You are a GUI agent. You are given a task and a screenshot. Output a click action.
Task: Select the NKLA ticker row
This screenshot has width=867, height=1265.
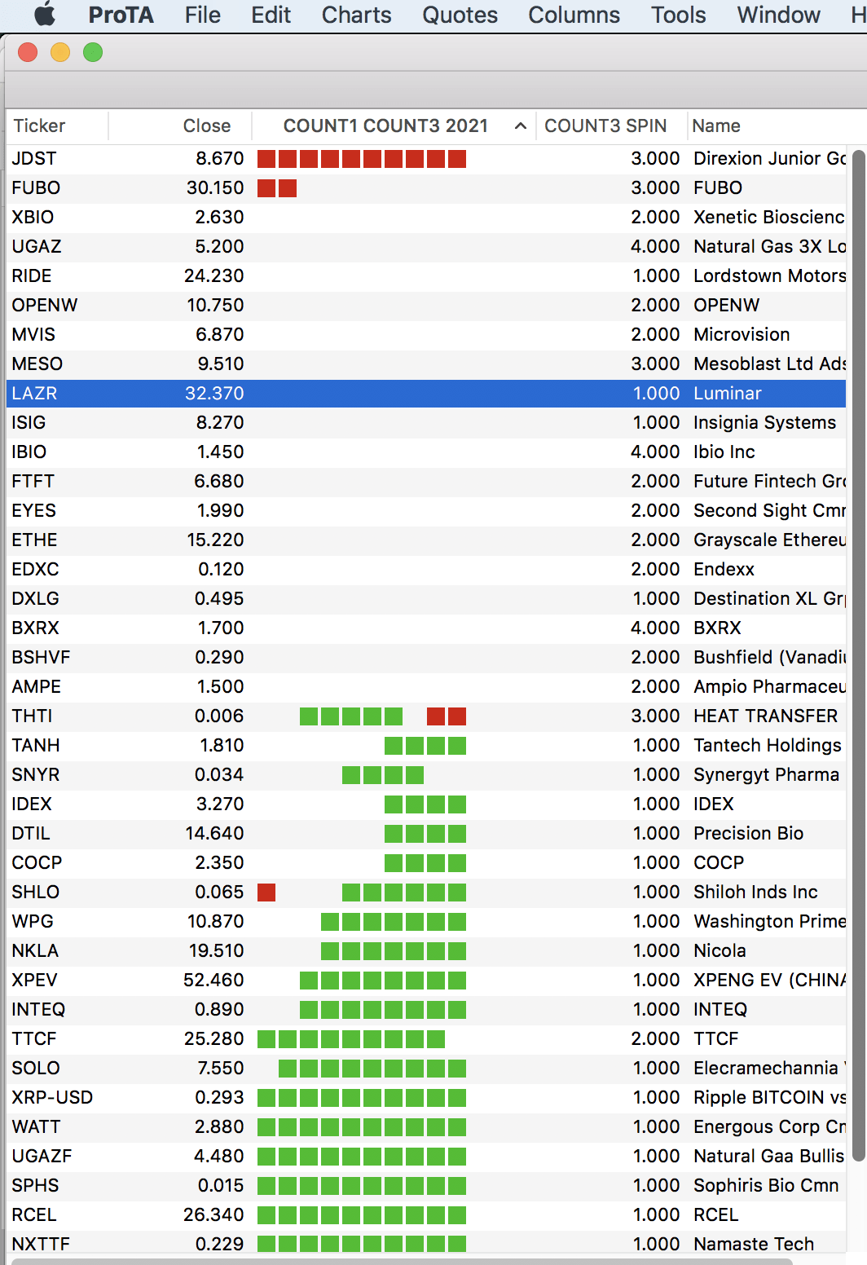(426, 950)
